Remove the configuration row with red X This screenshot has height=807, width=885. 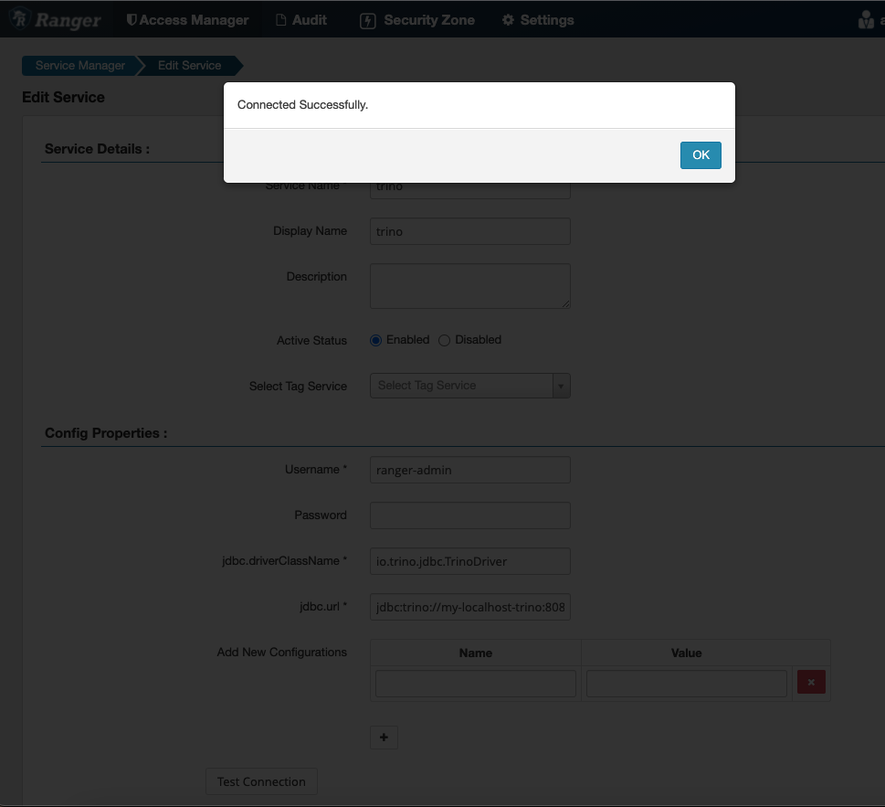point(811,682)
